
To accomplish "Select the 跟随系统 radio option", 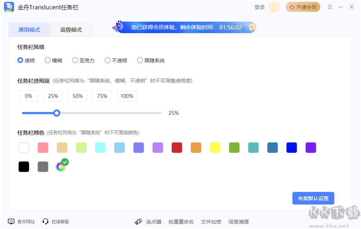I will click(140, 60).
